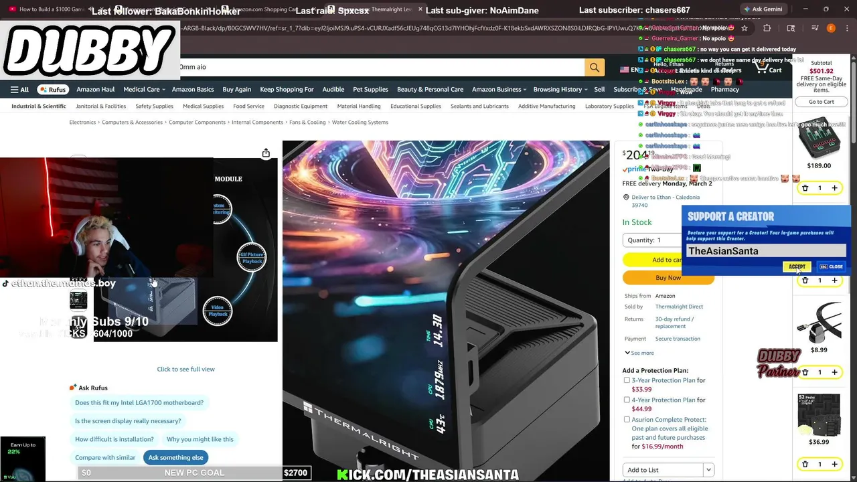Ask if the screen display is necessary
The width and height of the screenshot is (857, 482).
128,420
